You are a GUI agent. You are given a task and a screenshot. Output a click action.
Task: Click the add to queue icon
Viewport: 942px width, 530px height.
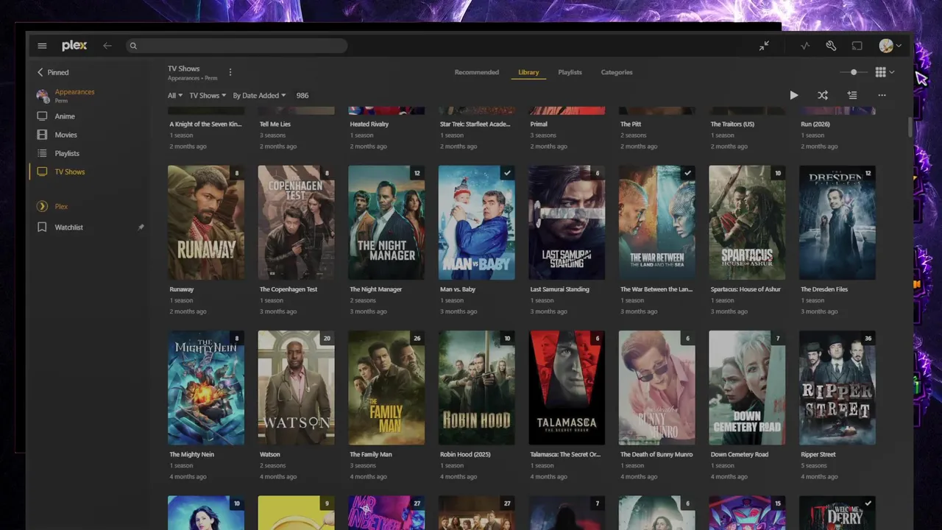[x=852, y=95]
